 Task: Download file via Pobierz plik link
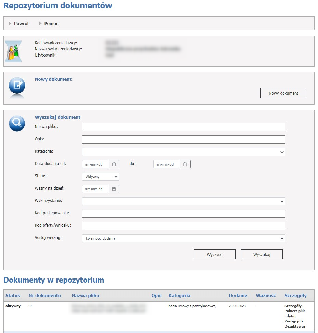(x=294, y=311)
